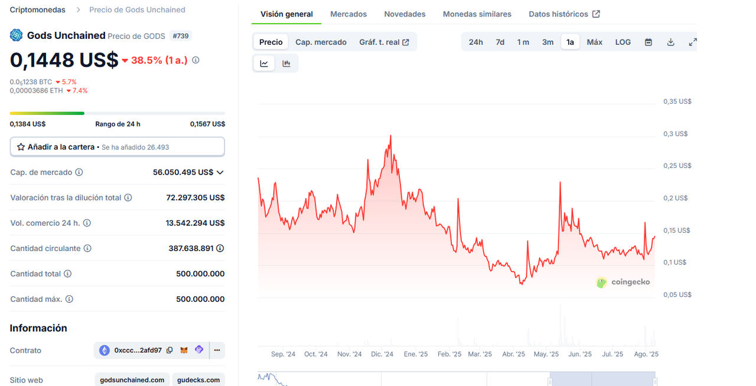Switch to the candlestick chart icon
This screenshot has width=756, height=386.
pyautogui.click(x=286, y=64)
